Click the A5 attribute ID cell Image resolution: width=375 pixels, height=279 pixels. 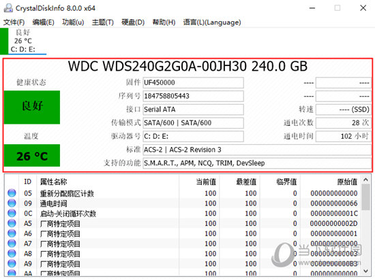pos(28,223)
